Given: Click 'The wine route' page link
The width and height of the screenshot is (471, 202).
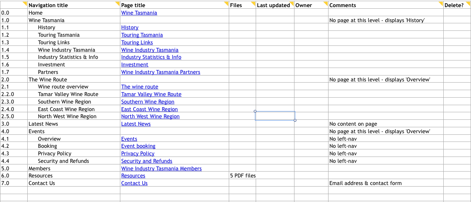Looking at the screenshot, I should pos(140,87).
